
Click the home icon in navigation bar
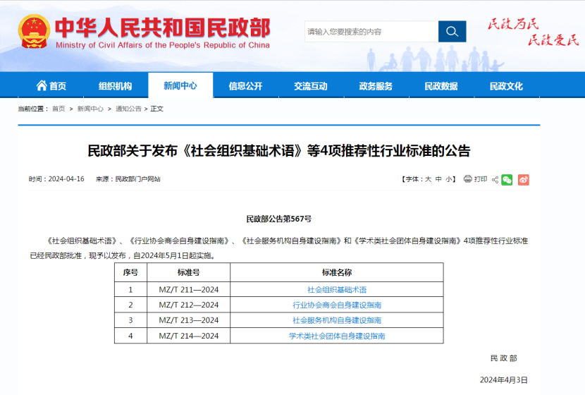42,85
